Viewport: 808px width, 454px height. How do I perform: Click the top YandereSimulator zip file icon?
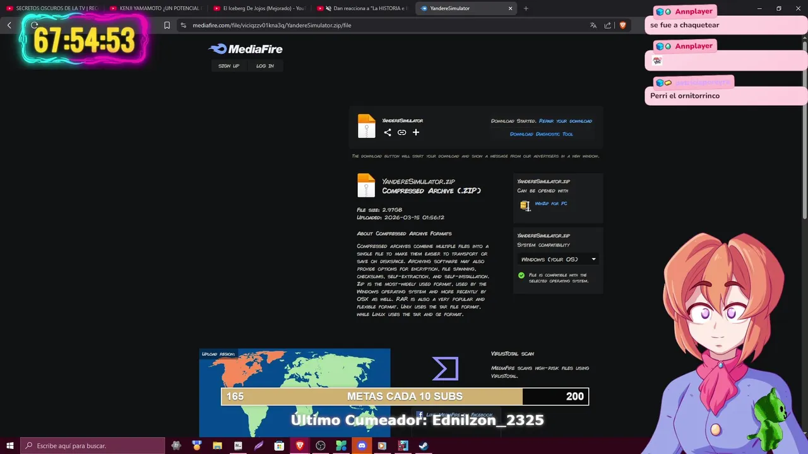click(x=366, y=126)
